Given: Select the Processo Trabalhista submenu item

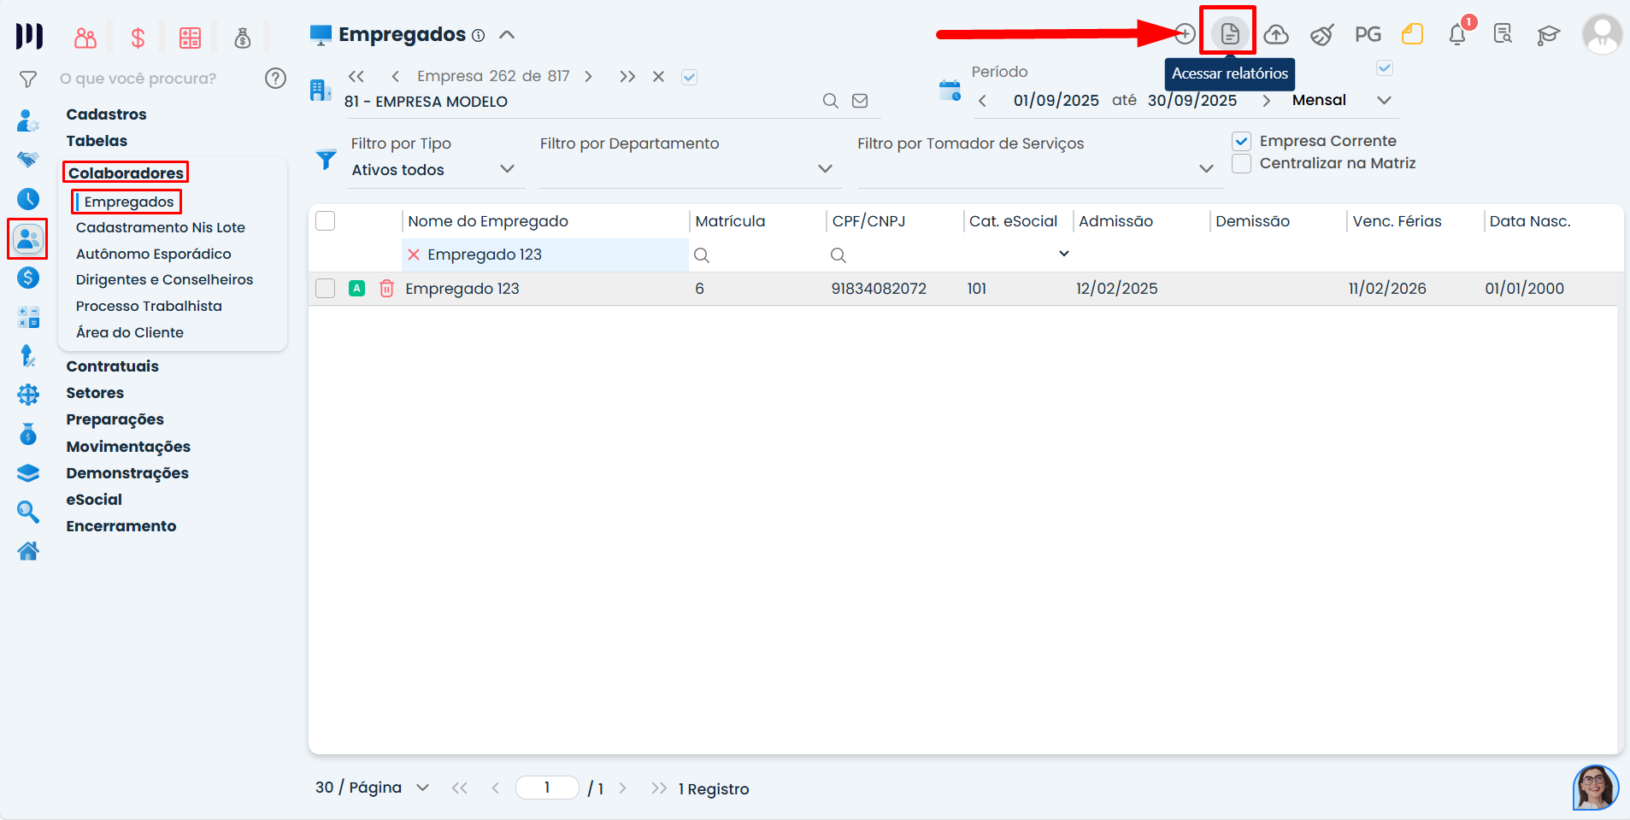Looking at the screenshot, I should click(149, 306).
